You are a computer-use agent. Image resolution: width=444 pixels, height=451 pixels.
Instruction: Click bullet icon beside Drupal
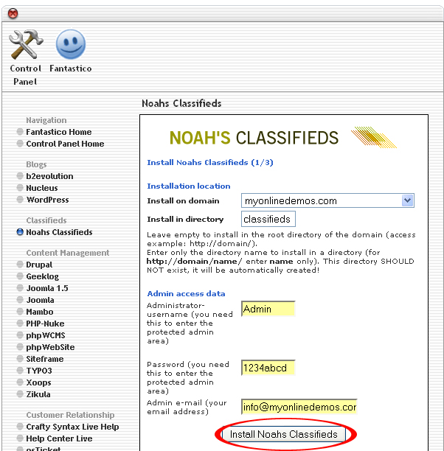pyautogui.click(x=20, y=265)
